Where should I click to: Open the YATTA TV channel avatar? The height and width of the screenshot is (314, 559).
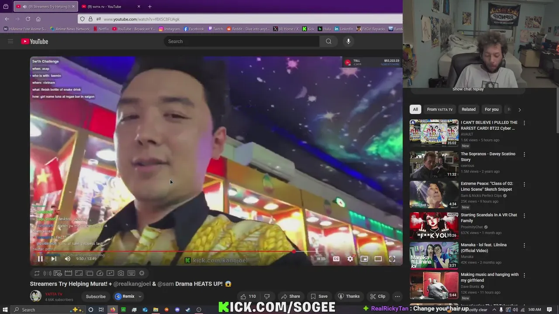[x=36, y=297]
